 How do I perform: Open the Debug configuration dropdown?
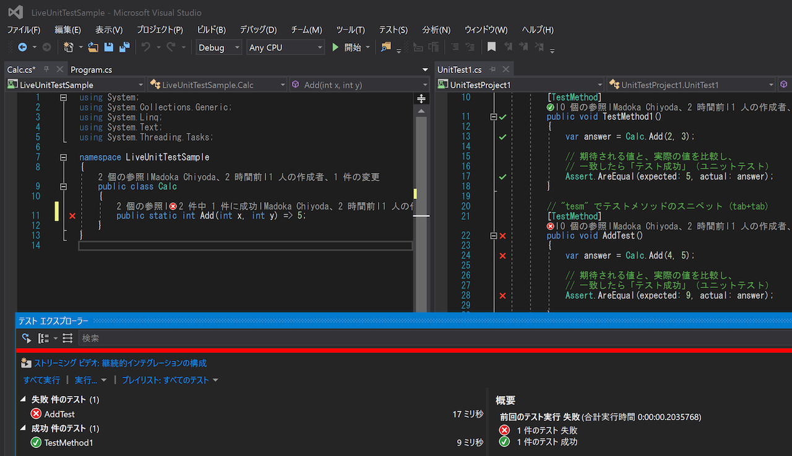pyautogui.click(x=219, y=47)
